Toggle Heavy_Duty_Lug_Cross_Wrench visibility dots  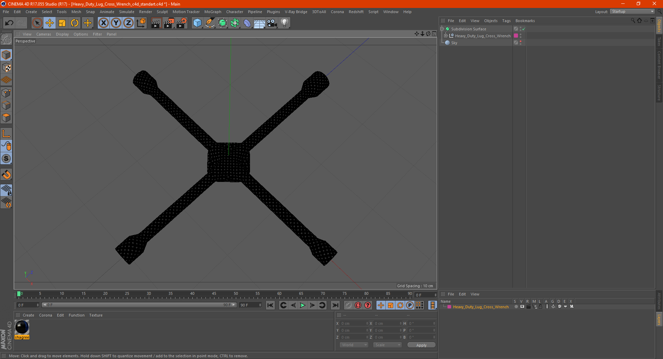520,36
